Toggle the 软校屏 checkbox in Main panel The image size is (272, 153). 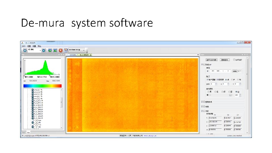click(x=217, y=80)
